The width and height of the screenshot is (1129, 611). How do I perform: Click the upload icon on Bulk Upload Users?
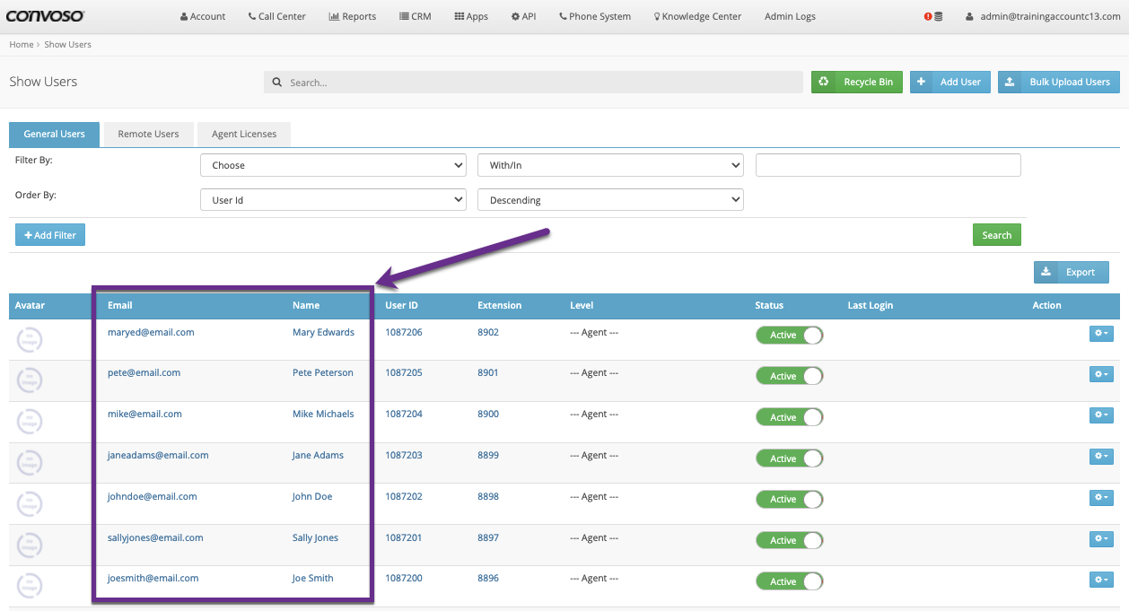coord(1010,82)
